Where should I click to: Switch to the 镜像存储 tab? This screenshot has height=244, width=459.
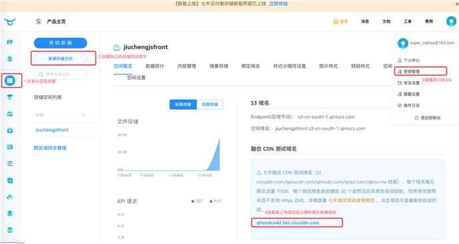click(219, 66)
